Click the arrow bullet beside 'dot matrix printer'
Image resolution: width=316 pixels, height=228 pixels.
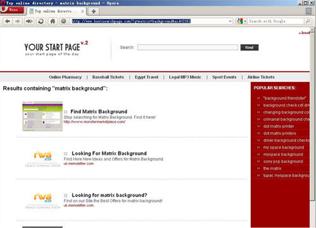[x=258, y=126]
